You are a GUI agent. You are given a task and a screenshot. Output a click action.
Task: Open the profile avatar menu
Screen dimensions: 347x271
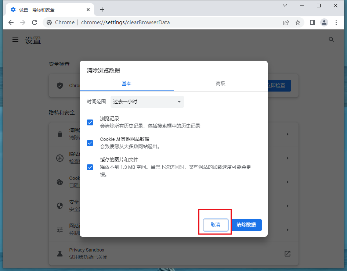[x=324, y=22]
